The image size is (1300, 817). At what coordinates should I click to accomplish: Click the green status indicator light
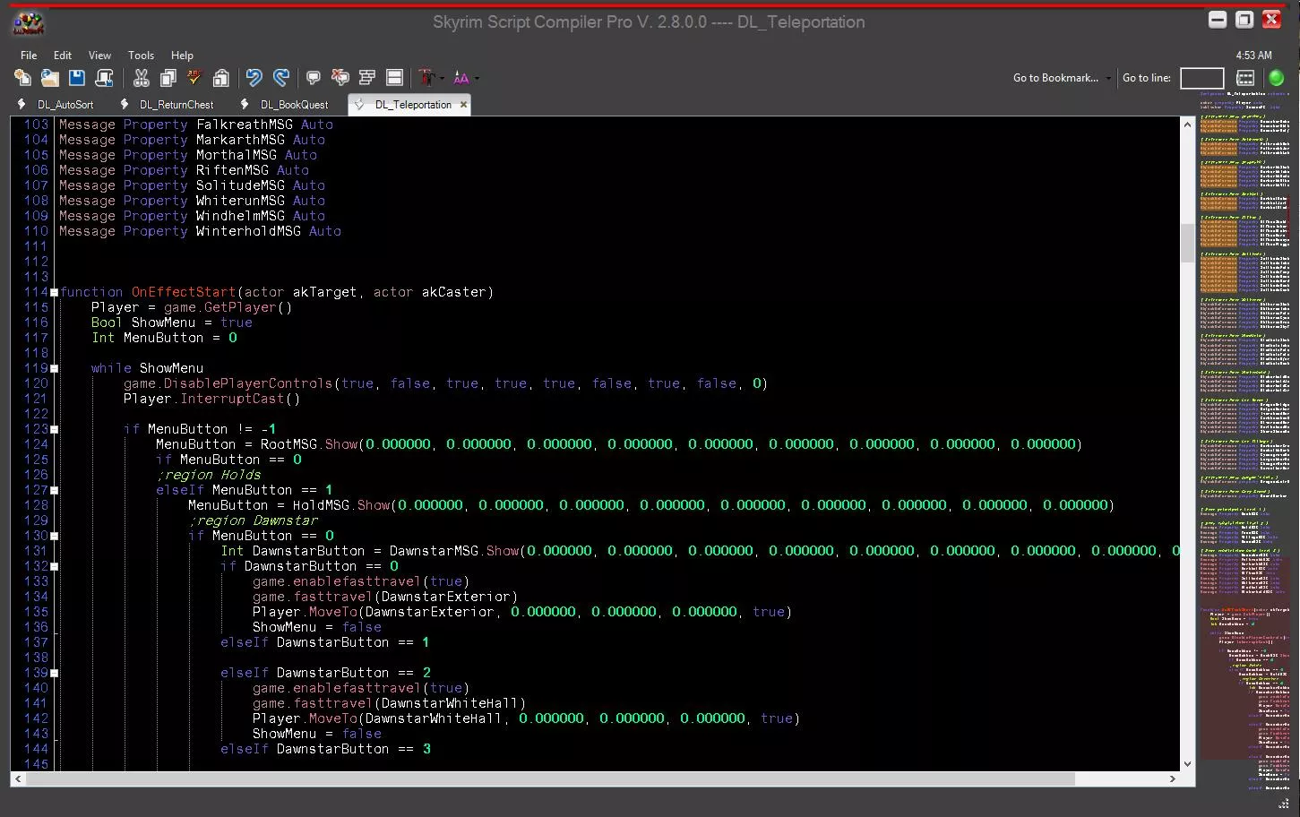[x=1277, y=78]
